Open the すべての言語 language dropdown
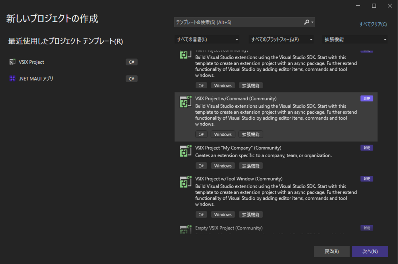 [x=207, y=40]
